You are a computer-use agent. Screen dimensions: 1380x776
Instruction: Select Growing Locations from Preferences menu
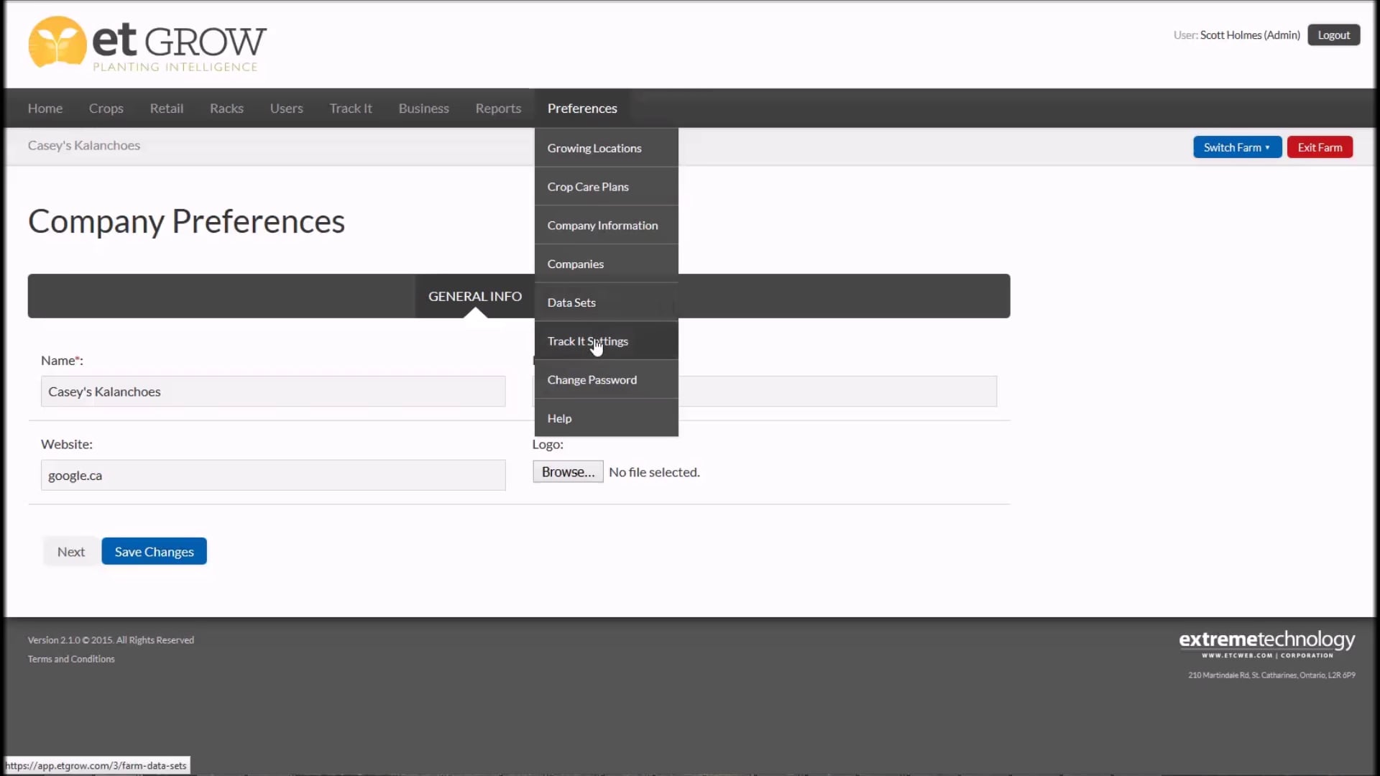tap(594, 147)
